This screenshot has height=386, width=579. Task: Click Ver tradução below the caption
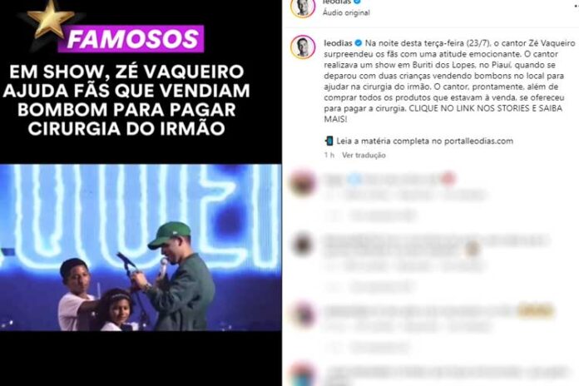(364, 156)
